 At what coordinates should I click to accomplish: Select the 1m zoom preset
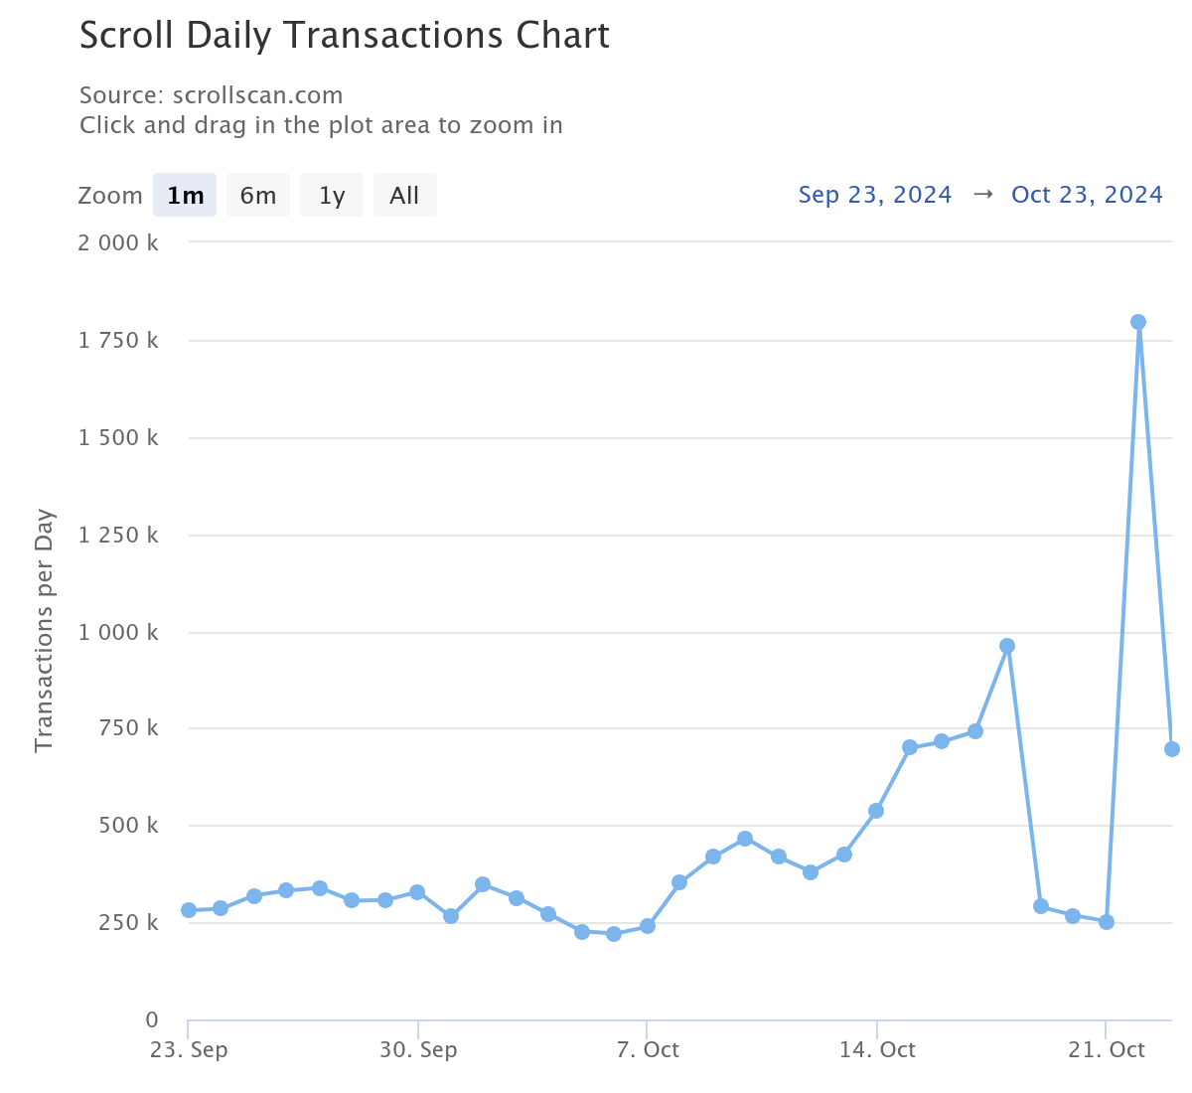click(x=185, y=195)
